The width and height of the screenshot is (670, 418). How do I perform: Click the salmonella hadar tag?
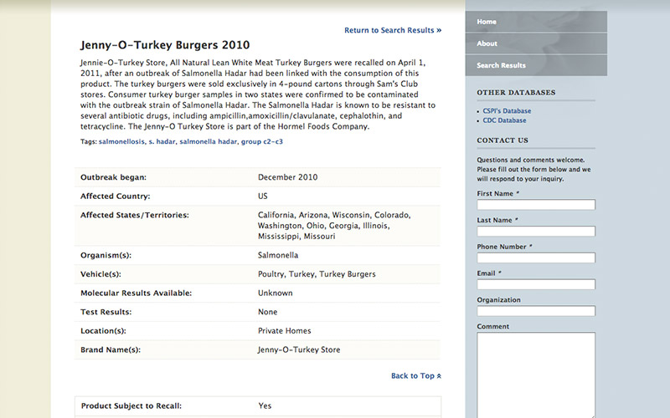click(208, 142)
